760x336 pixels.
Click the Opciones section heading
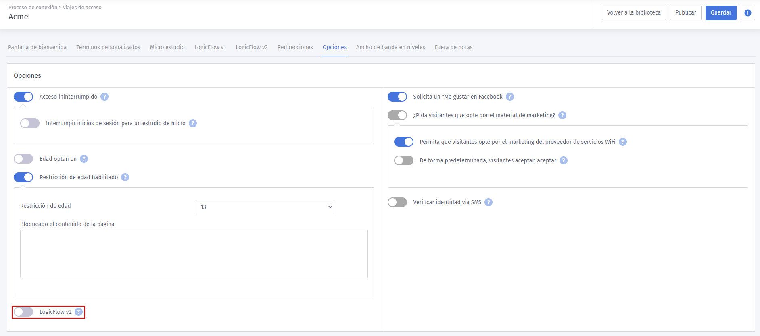point(27,75)
